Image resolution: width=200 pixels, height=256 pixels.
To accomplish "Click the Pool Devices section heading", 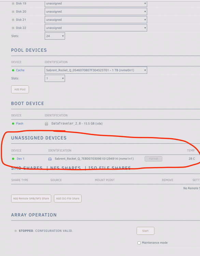I will (x=29, y=50).
